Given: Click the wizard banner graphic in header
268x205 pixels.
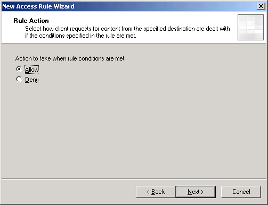Looking at the screenshot, I should [x=250, y=27].
